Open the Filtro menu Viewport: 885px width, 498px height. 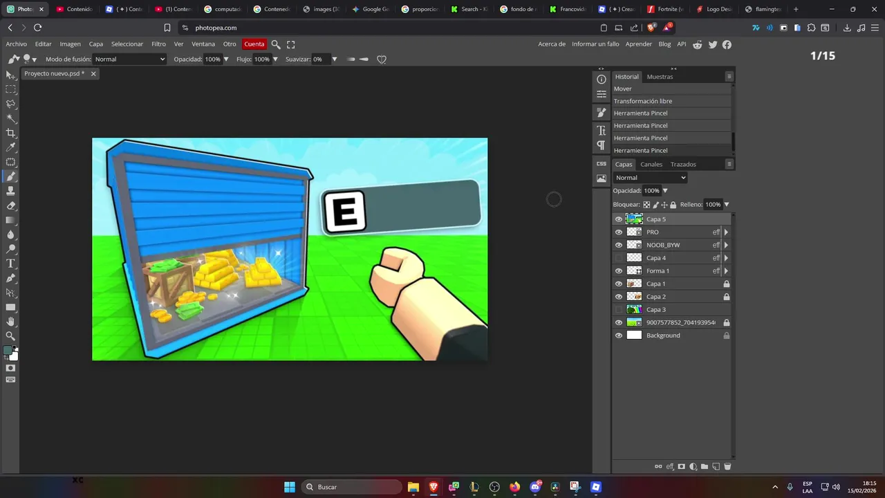tap(159, 44)
